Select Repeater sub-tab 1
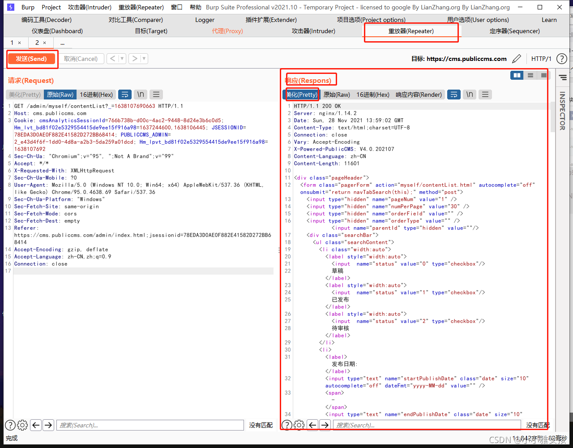 click(12, 43)
